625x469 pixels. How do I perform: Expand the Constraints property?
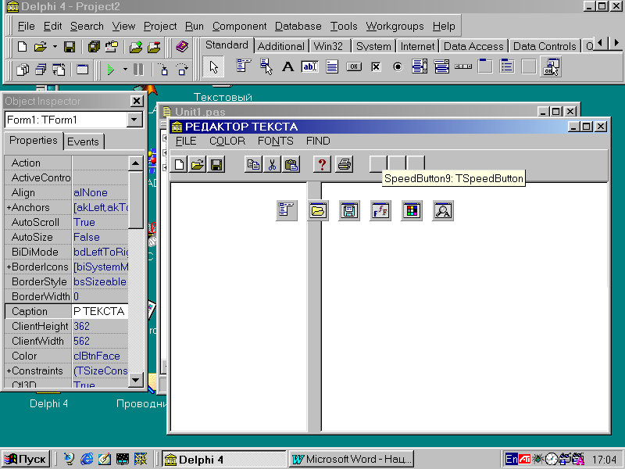pyautogui.click(x=9, y=371)
